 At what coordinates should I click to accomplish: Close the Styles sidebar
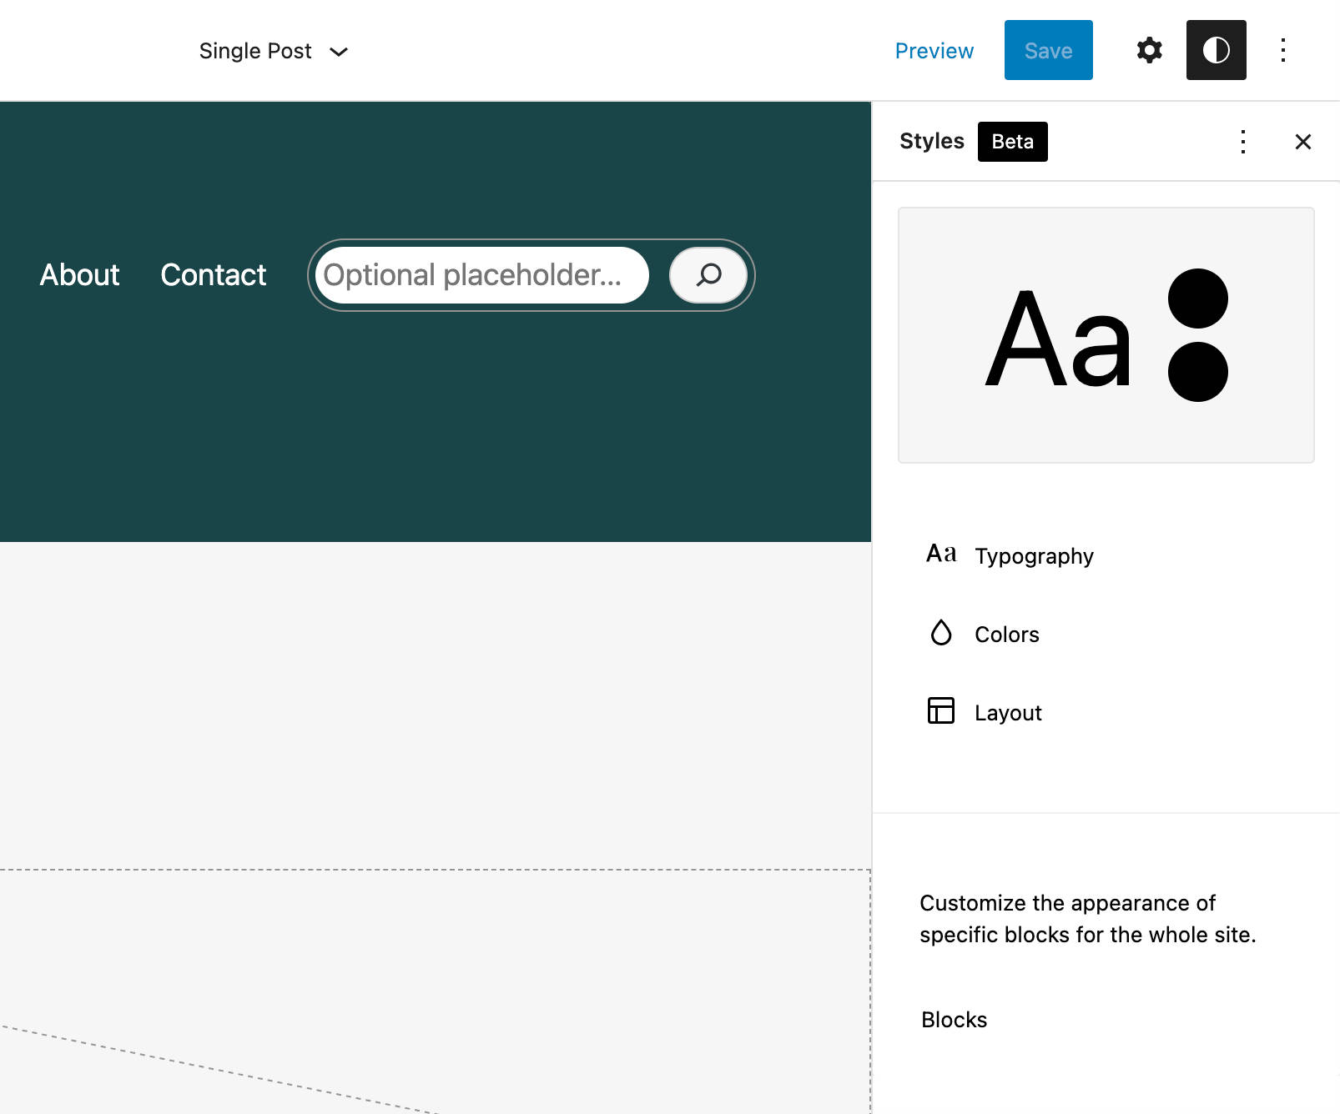1302,142
